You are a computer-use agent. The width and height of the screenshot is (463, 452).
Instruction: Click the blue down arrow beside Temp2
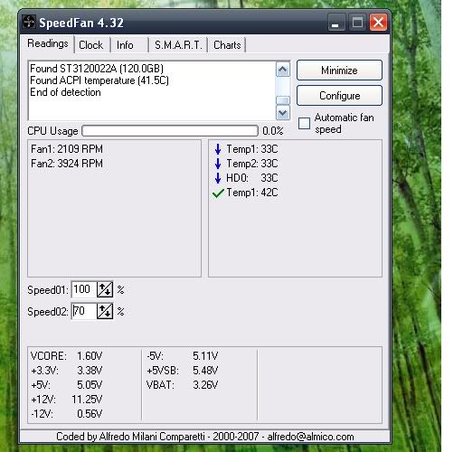pyautogui.click(x=218, y=164)
